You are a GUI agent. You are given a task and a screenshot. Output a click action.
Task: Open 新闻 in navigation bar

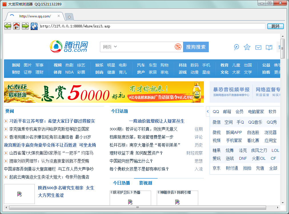tap(16, 65)
